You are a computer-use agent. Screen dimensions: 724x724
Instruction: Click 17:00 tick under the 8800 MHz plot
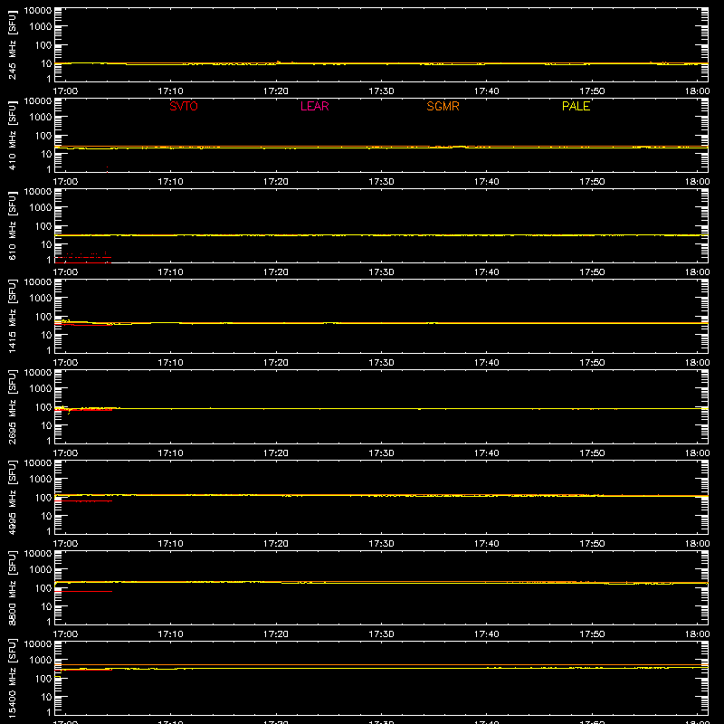pyautogui.click(x=65, y=634)
